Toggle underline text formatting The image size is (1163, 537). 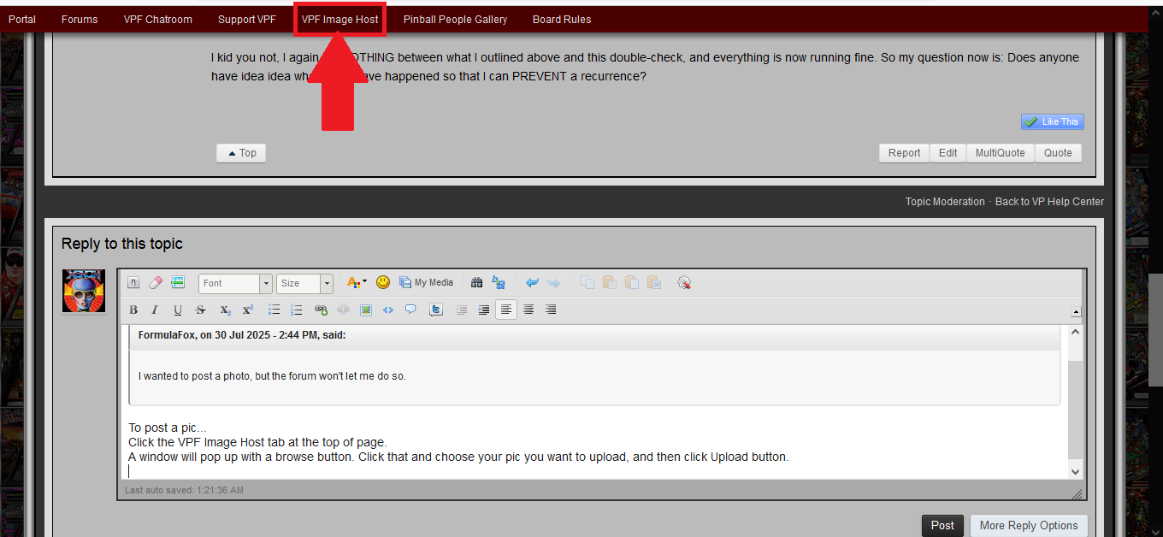tap(178, 310)
